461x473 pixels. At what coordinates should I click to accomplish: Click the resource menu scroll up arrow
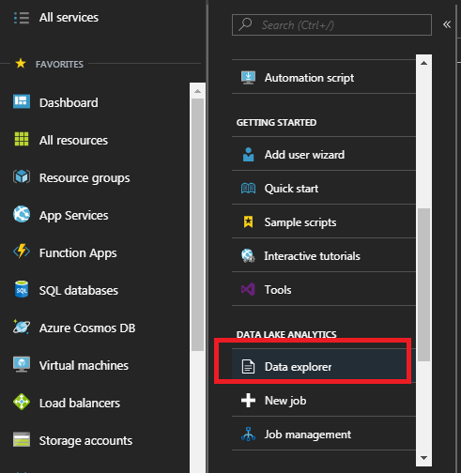click(x=423, y=63)
